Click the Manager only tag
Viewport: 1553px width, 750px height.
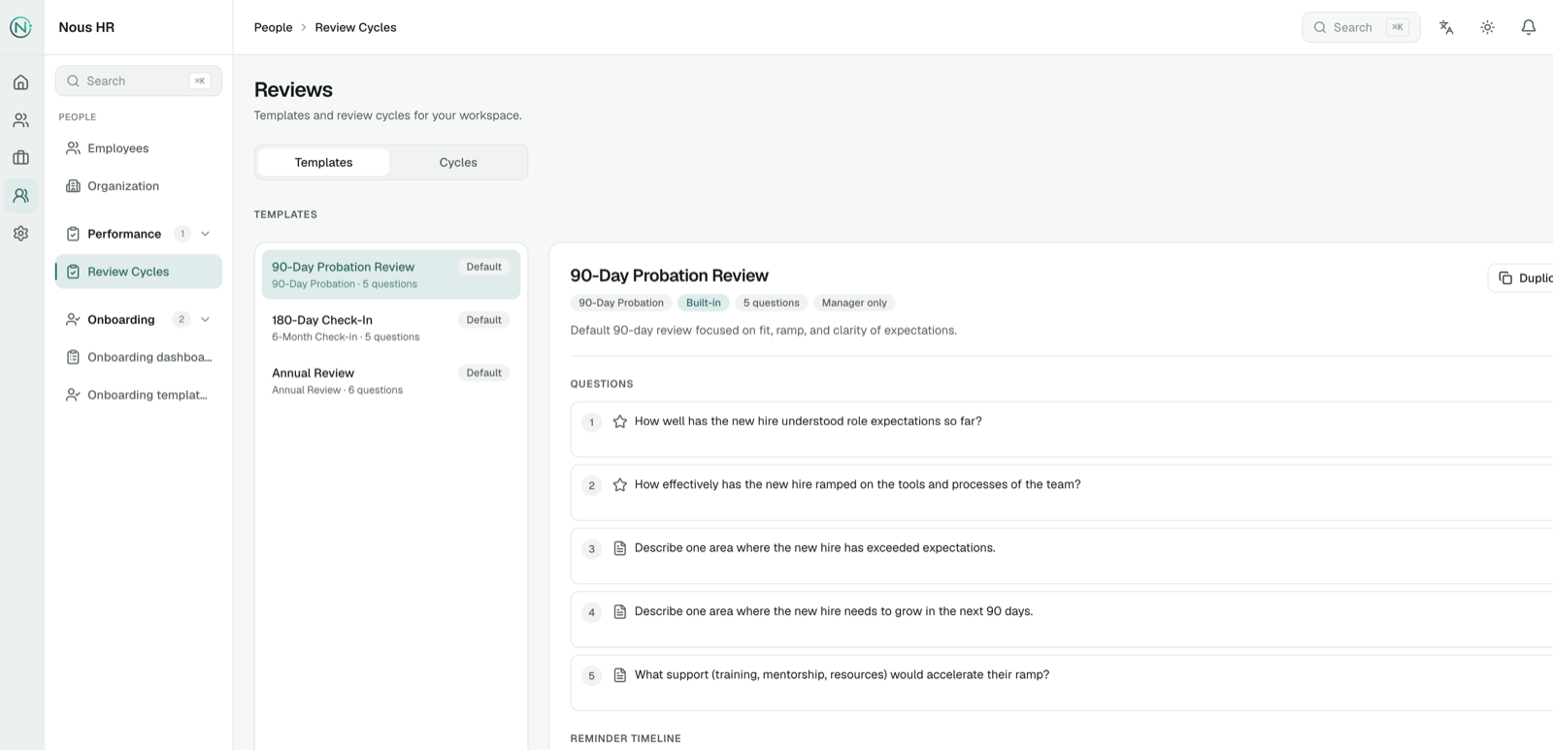click(854, 303)
